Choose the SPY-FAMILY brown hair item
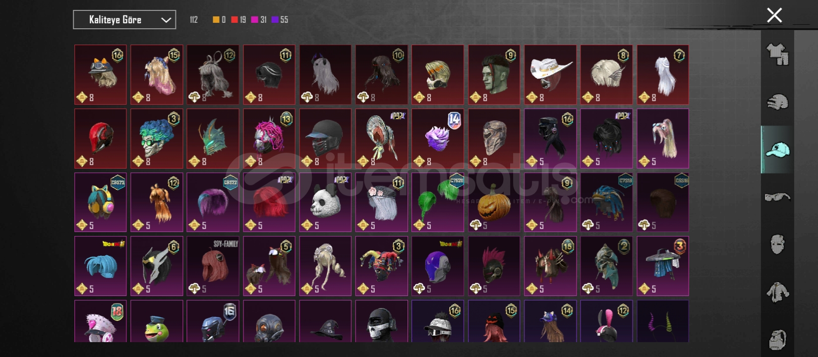 213,266
